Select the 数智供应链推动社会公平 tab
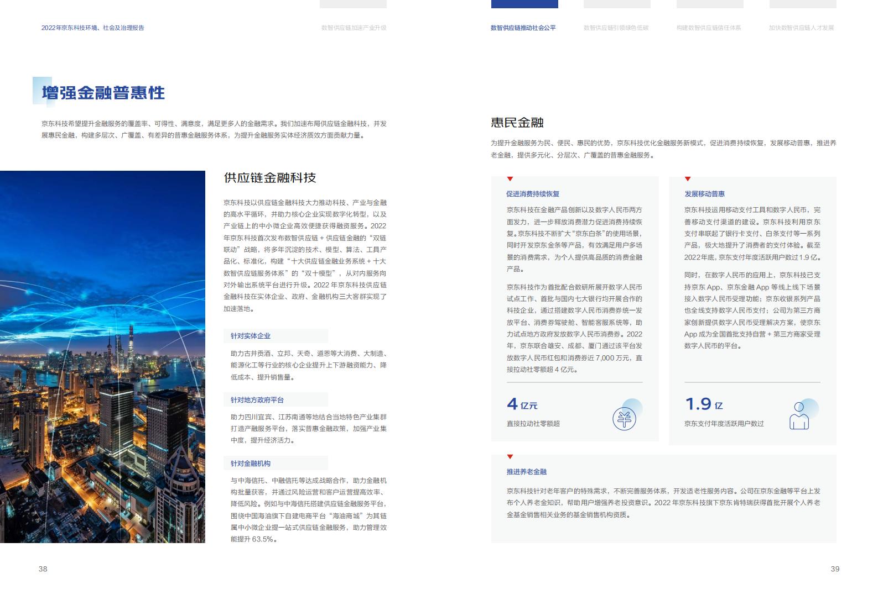Image resolution: width=878 pixels, height=595 pixels. (x=523, y=28)
